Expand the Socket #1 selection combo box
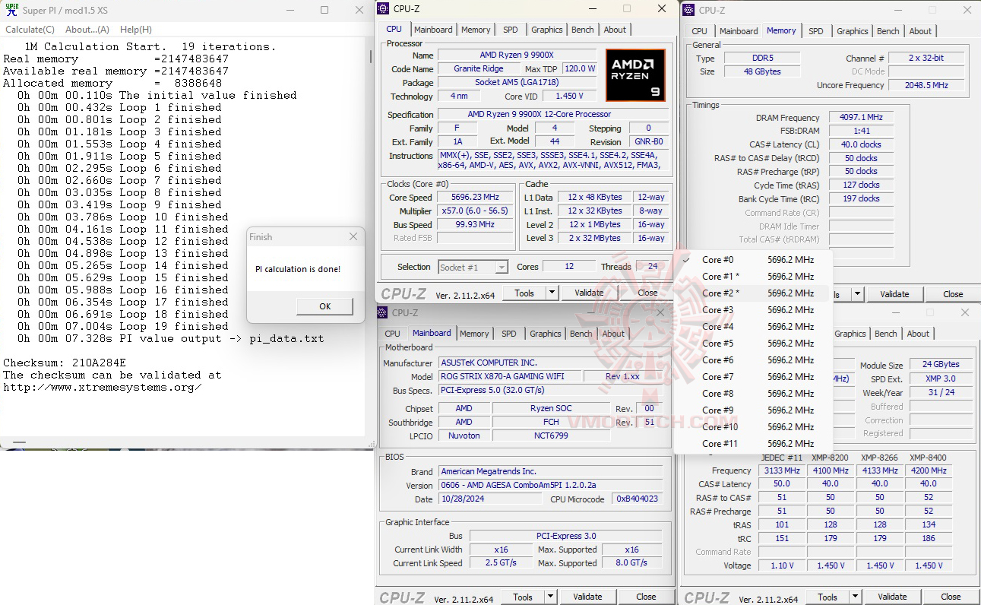 point(502,267)
